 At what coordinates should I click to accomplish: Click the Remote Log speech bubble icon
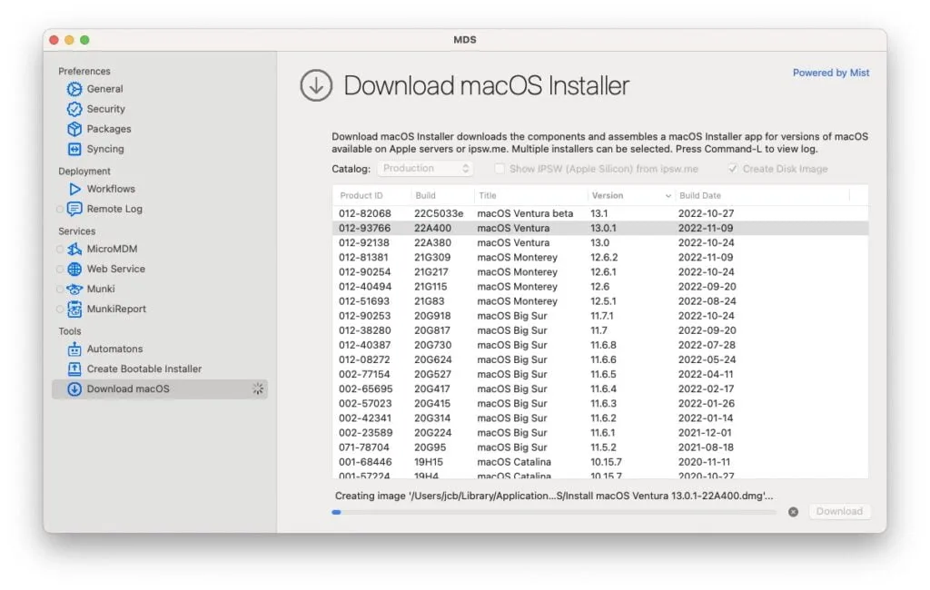[74, 209]
